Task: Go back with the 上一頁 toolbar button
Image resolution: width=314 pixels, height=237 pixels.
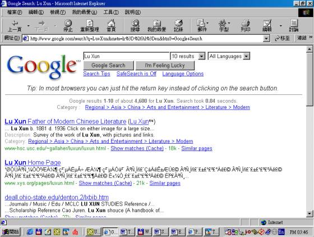Action: click(x=15, y=26)
